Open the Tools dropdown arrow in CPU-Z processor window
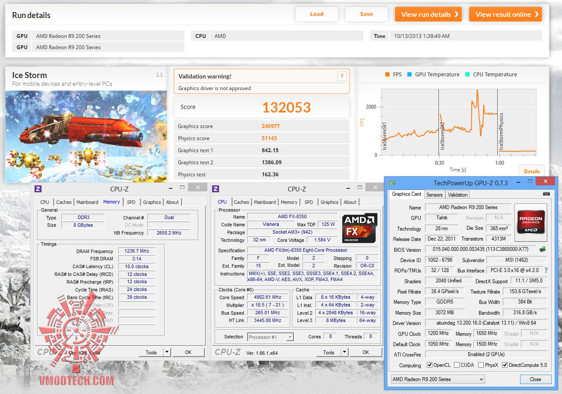562x394 pixels. (344, 352)
